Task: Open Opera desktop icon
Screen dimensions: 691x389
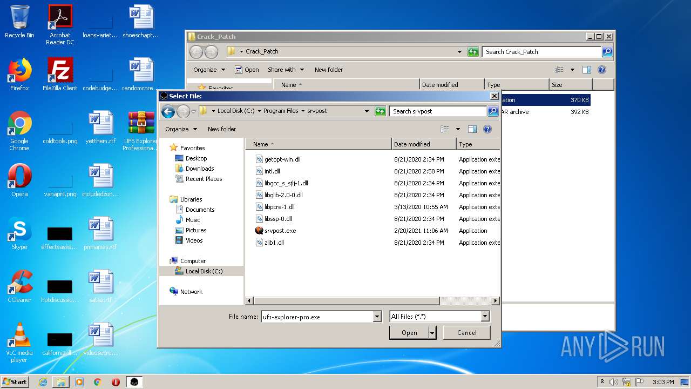Action: [19, 180]
